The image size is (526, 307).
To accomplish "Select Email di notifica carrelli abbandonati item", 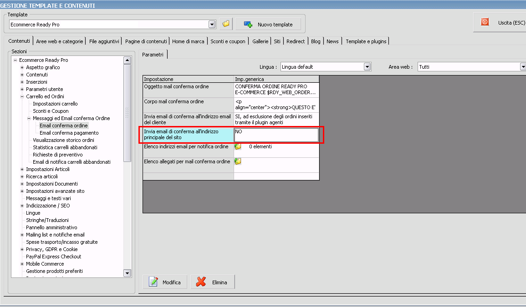I will pos(71,162).
